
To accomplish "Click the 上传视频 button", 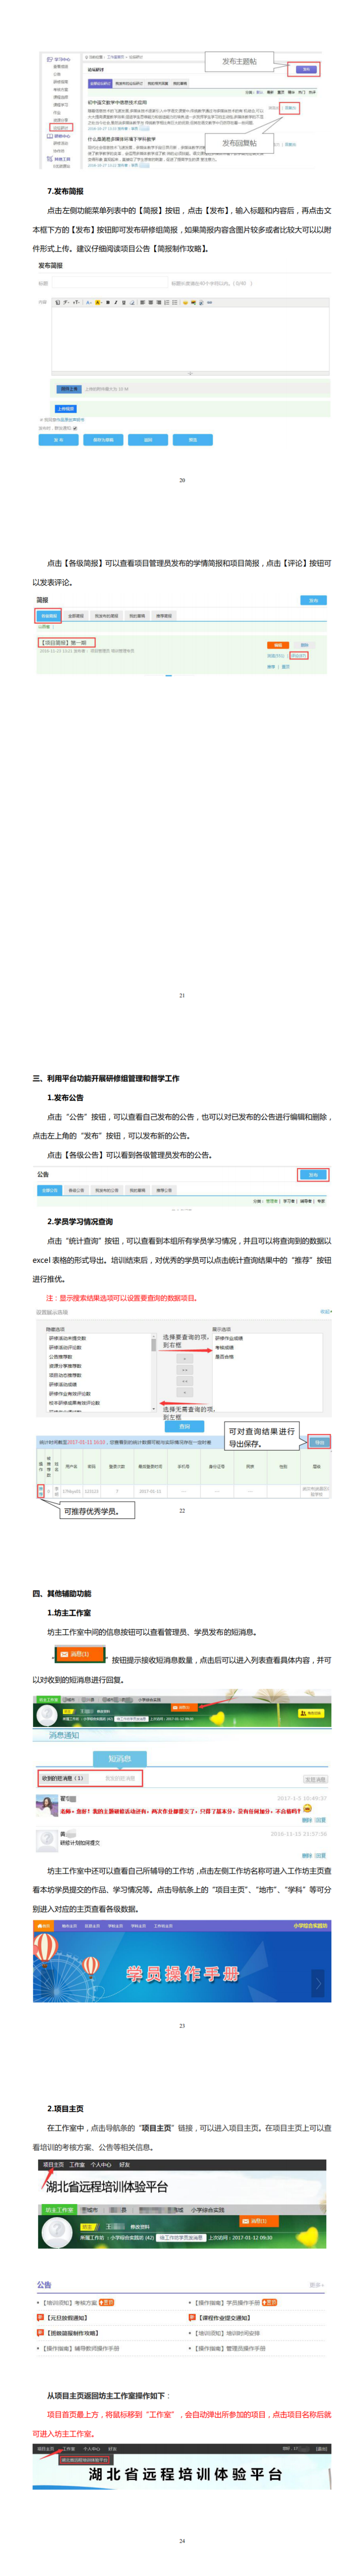I will click(x=66, y=408).
